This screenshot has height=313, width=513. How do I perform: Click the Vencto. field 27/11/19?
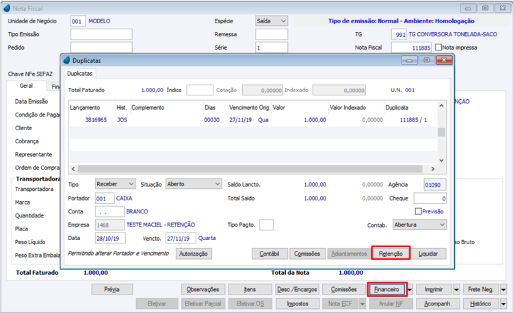click(181, 238)
